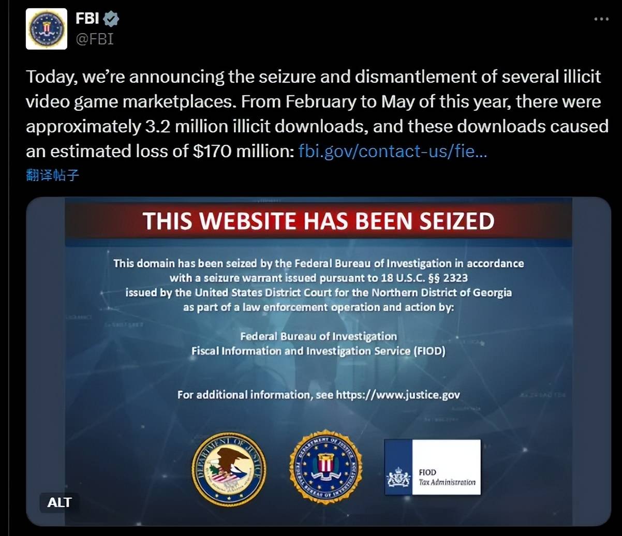Viewport: 622px width, 536px height.
Task: Open the @FBI handle link
Action: [95, 39]
